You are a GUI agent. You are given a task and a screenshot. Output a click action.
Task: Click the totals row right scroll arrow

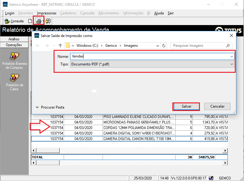point(225,163)
